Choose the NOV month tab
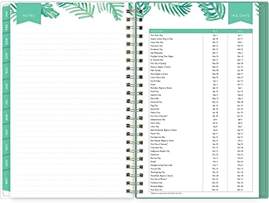Screen dimensions: 269x203 (x=6, y=163)
